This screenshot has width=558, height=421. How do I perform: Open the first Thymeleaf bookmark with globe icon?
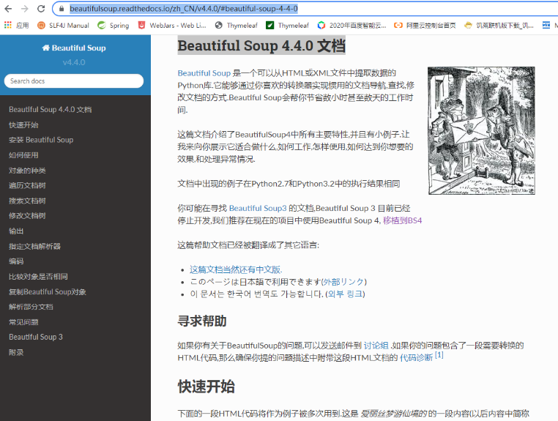point(237,26)
